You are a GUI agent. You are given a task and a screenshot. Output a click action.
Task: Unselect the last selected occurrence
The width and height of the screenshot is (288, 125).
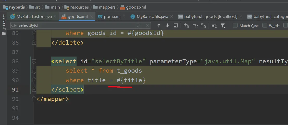[x=195, y=25]
